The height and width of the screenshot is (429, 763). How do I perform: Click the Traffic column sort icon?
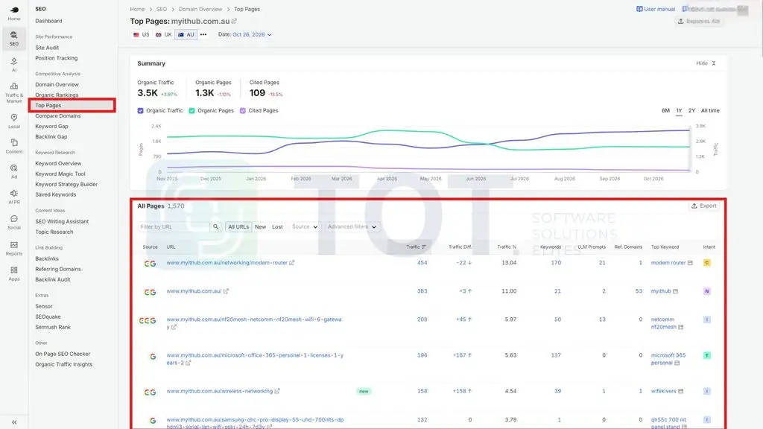pyautogui.click(x=424, y=247)
